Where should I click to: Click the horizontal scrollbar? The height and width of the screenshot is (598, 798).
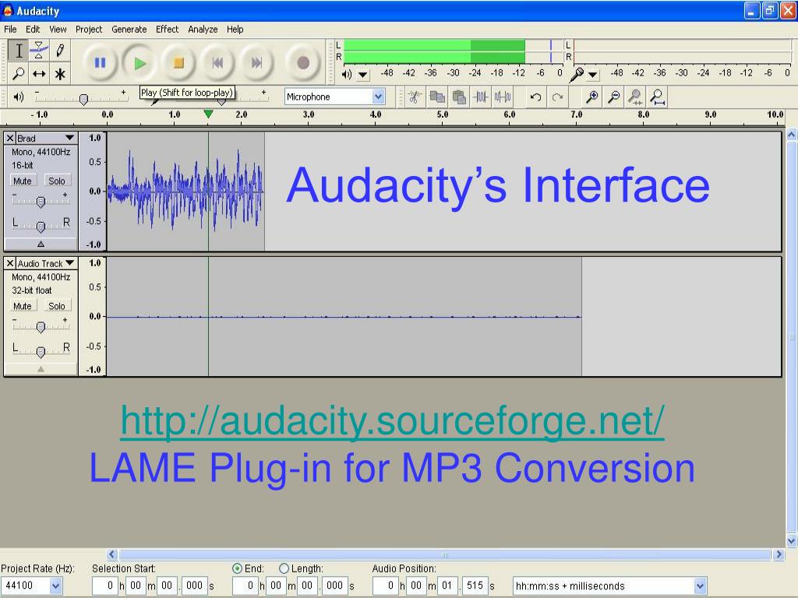click(x=444, y=554)
